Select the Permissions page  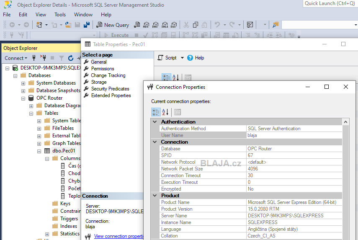click(x=103, y=69)
